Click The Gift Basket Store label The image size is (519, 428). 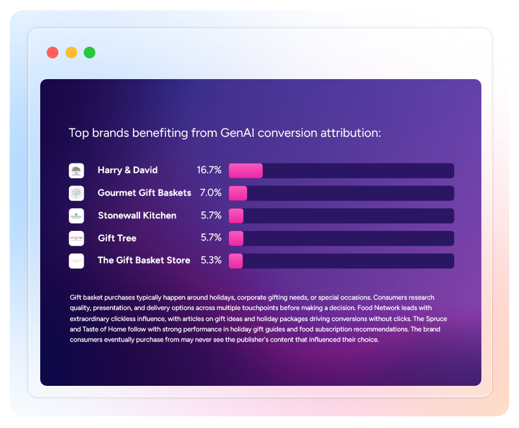tap(143, 261)
